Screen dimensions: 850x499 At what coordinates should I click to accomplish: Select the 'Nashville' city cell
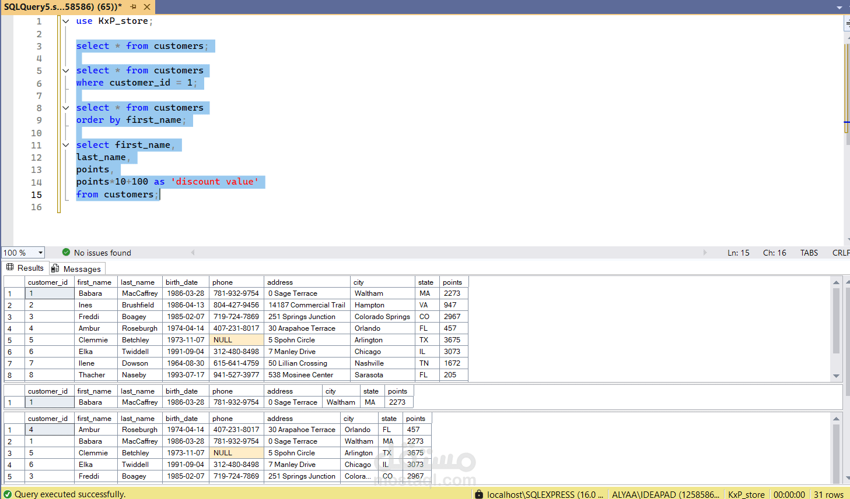382,363
